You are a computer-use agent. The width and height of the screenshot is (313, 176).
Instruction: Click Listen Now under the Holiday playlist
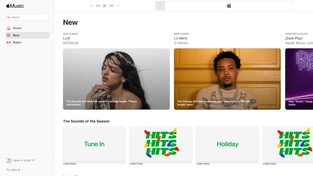tap(203, 163)
